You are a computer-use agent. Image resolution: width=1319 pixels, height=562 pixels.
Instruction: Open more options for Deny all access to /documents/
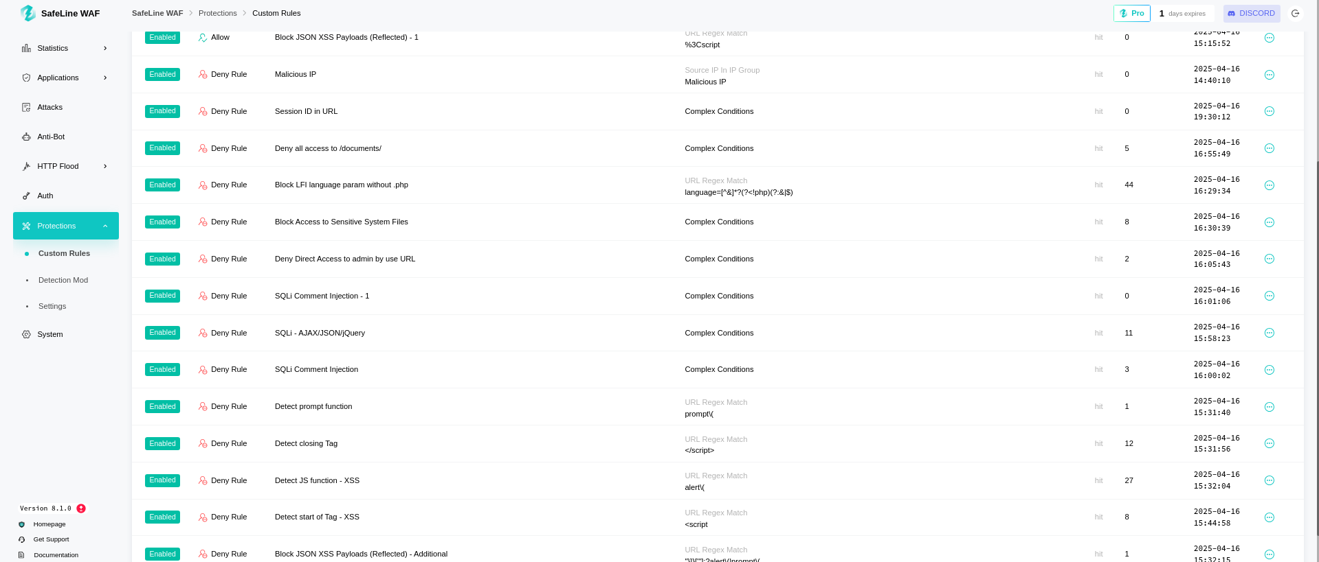1270,148
